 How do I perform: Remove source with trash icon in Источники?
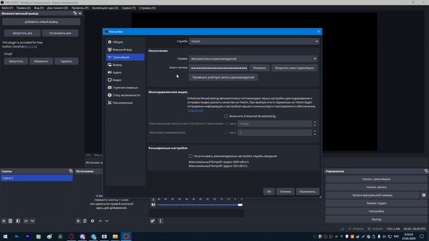click(85, 221)
